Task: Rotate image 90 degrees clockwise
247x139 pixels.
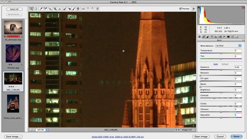Action: [x=93, y=9]
